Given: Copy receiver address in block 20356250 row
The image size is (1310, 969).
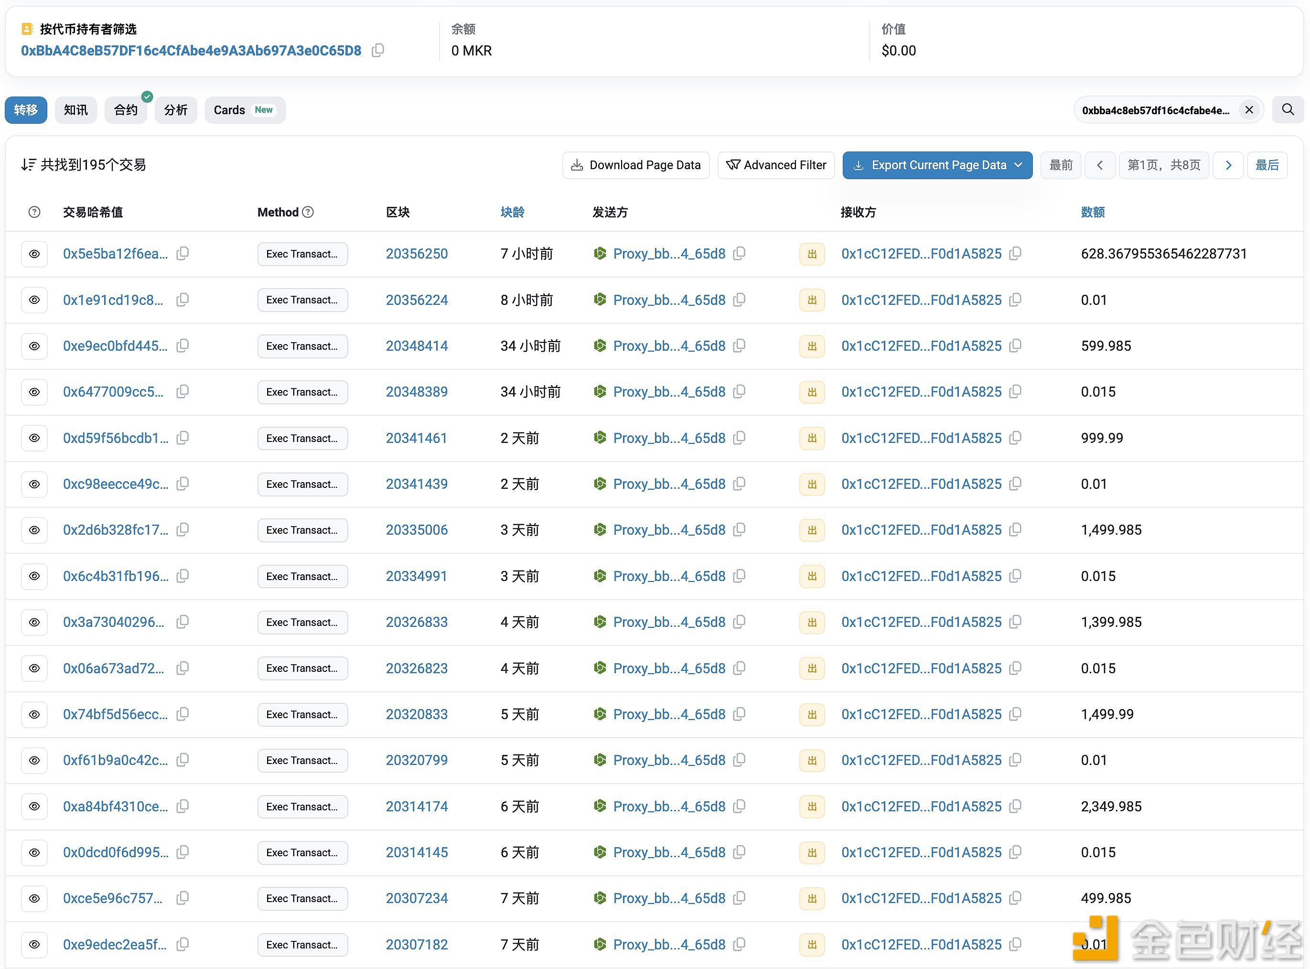Looking at the screenshot, I should [x=1016, y=253].
